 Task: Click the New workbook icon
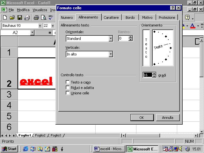click(5, 18)
